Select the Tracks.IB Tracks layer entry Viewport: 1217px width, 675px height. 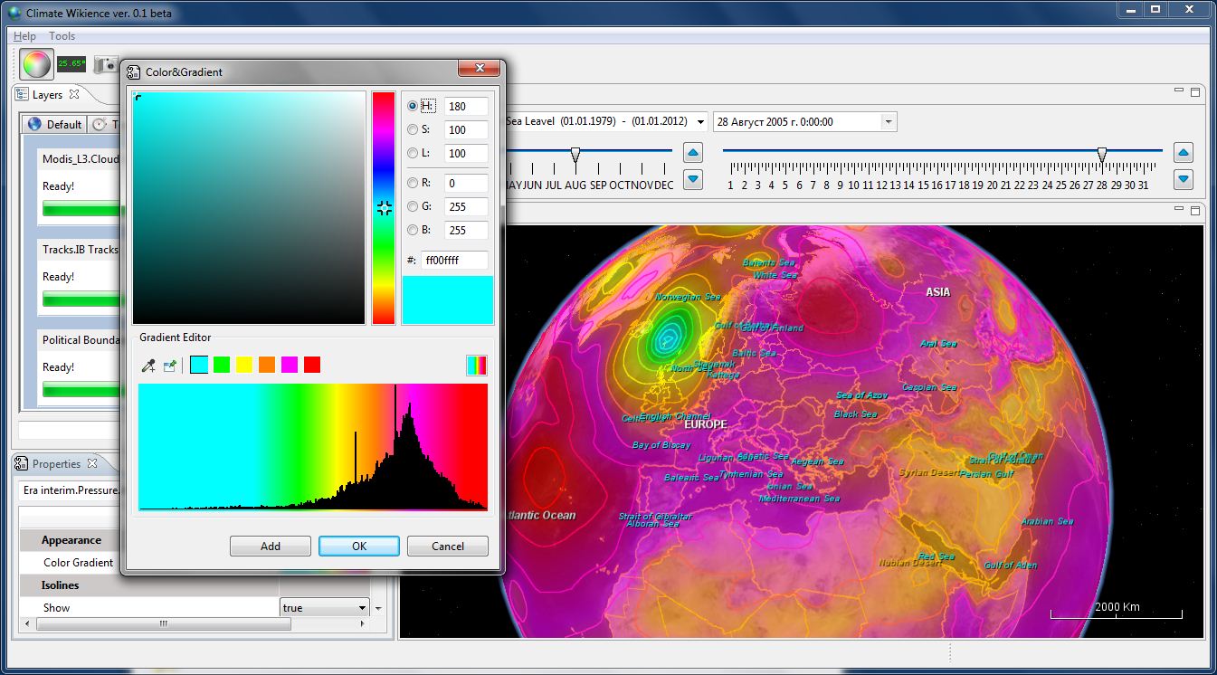80,277
